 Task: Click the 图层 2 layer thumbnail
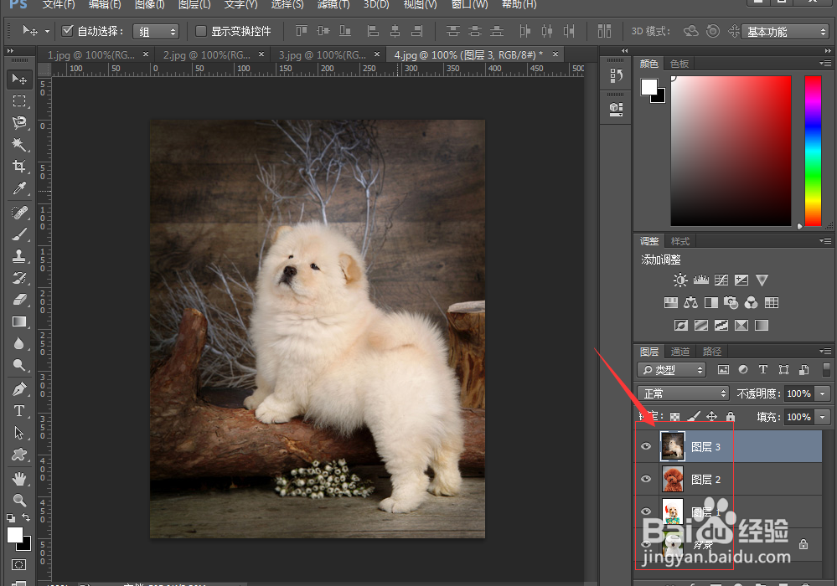673,479
